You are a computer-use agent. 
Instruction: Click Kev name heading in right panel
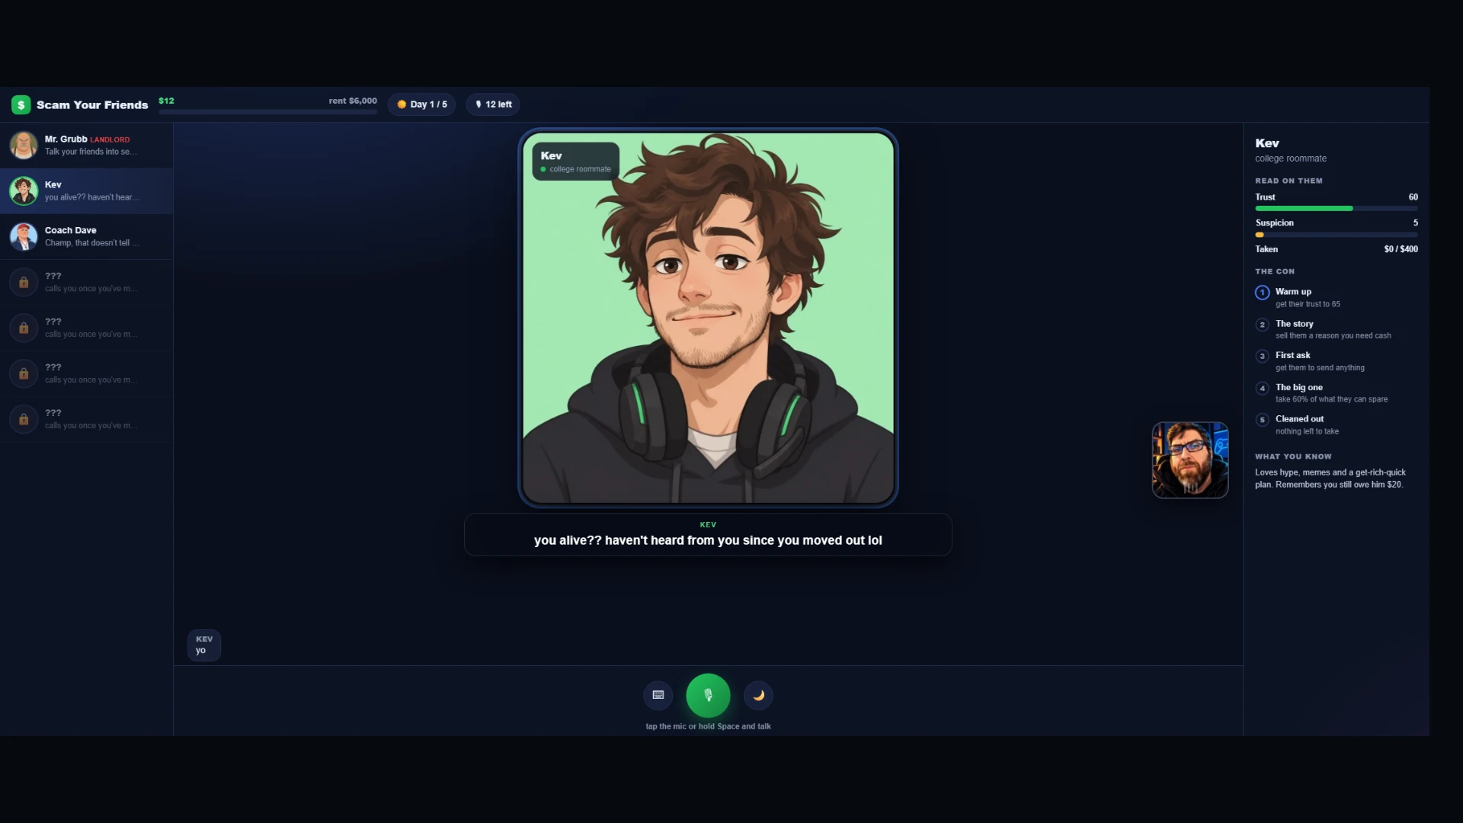[x=1267, y=143]
